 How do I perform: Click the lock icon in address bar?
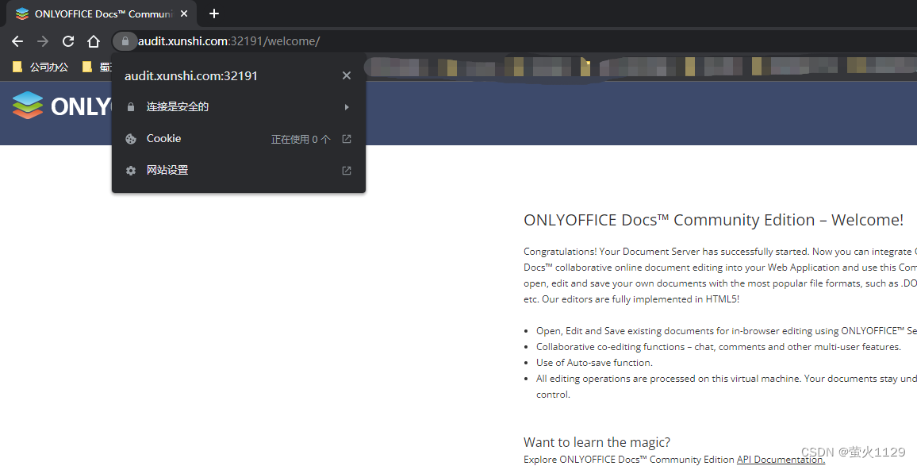[x=125, y=41]
